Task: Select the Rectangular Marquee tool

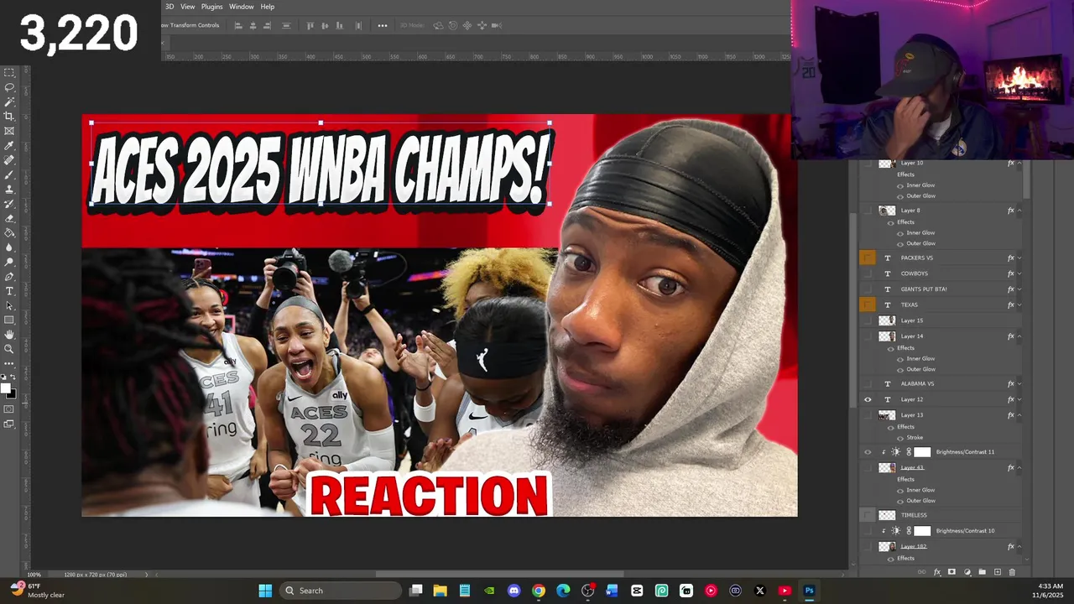Action: [9, 73]
